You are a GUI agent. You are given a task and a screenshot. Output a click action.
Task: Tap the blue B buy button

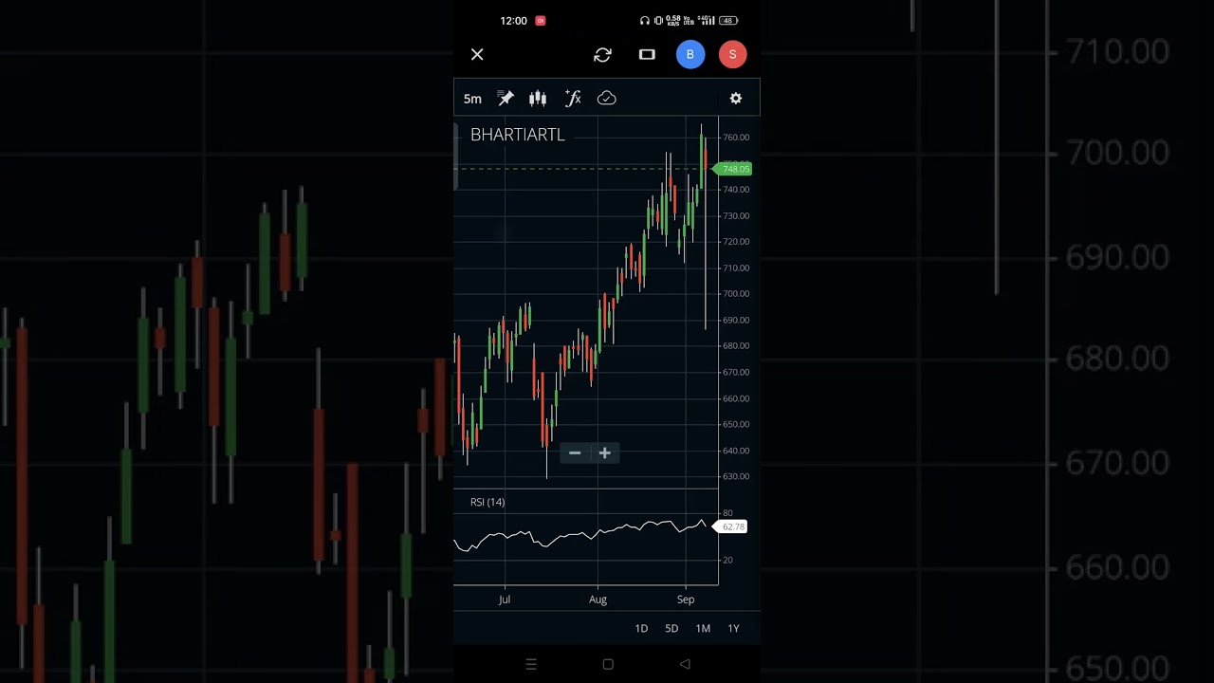click(690, 55)
